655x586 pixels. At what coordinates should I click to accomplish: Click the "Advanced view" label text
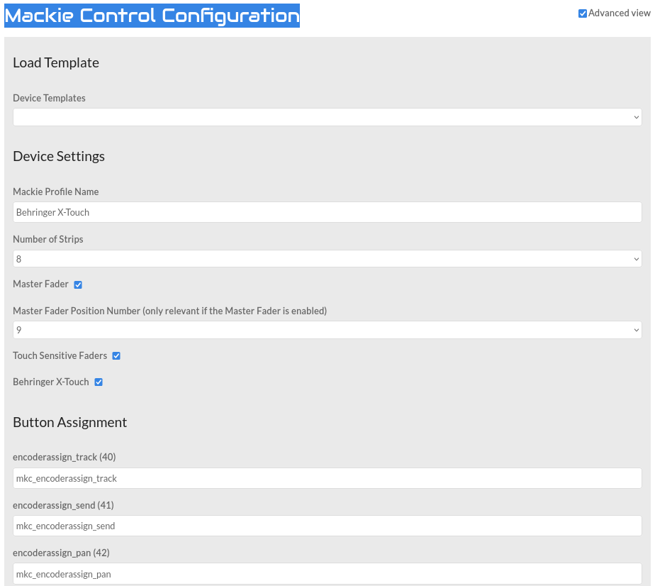[x=619, y=13]
